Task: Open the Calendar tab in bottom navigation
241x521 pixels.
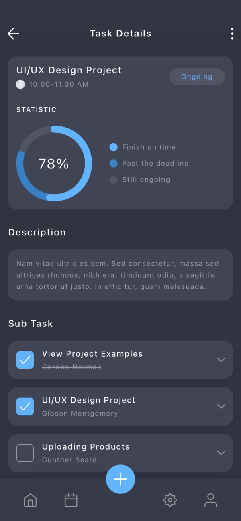Action: [71, 500]
